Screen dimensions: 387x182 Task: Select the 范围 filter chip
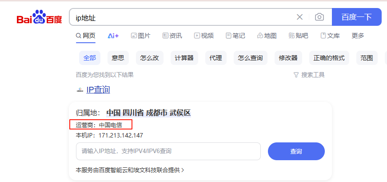coord(367,58)
